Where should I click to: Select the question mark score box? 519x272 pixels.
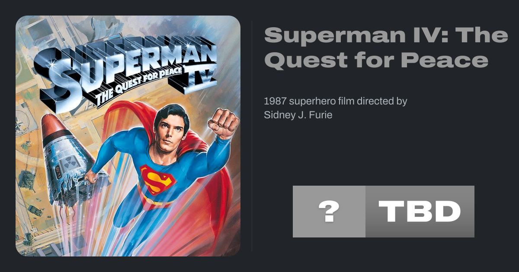click(329, 212)
